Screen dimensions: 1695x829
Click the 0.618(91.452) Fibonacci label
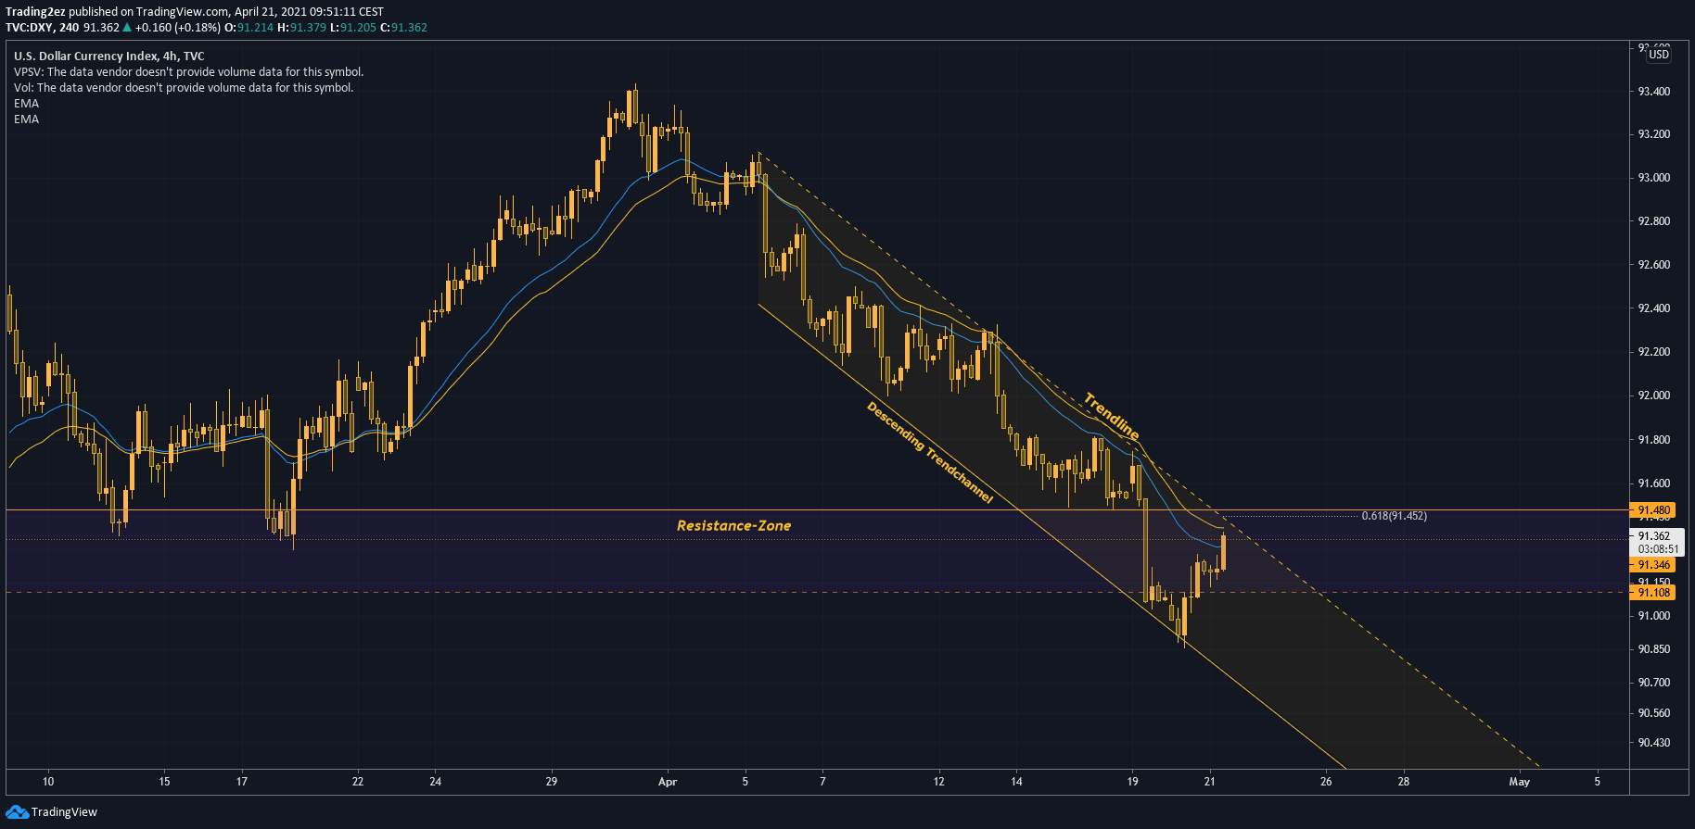(1394, 516)
